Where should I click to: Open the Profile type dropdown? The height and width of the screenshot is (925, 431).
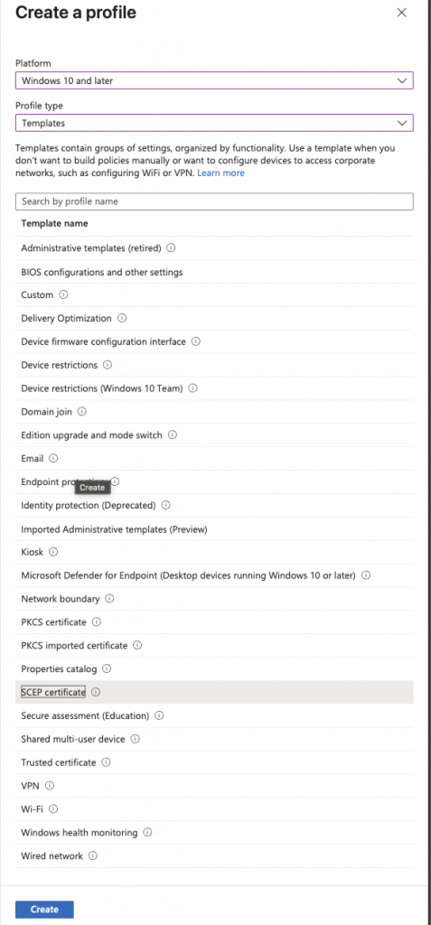(x=214, y=123)
